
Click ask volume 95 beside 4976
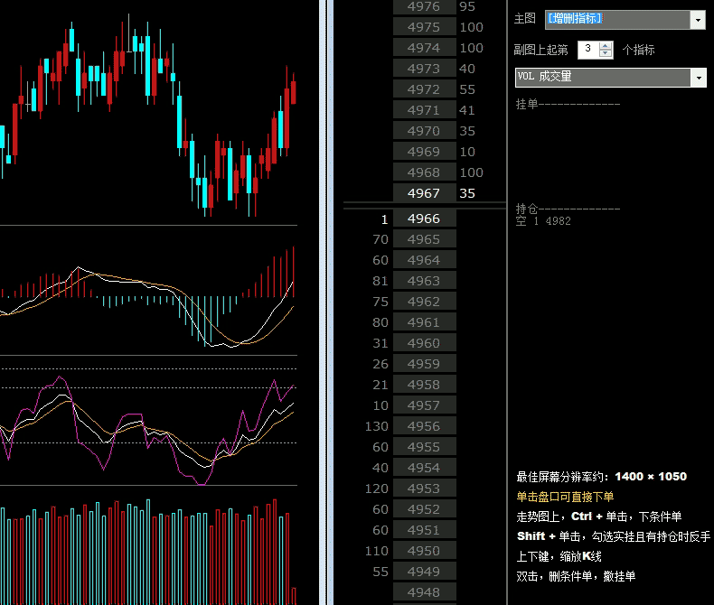coord(467,6)
